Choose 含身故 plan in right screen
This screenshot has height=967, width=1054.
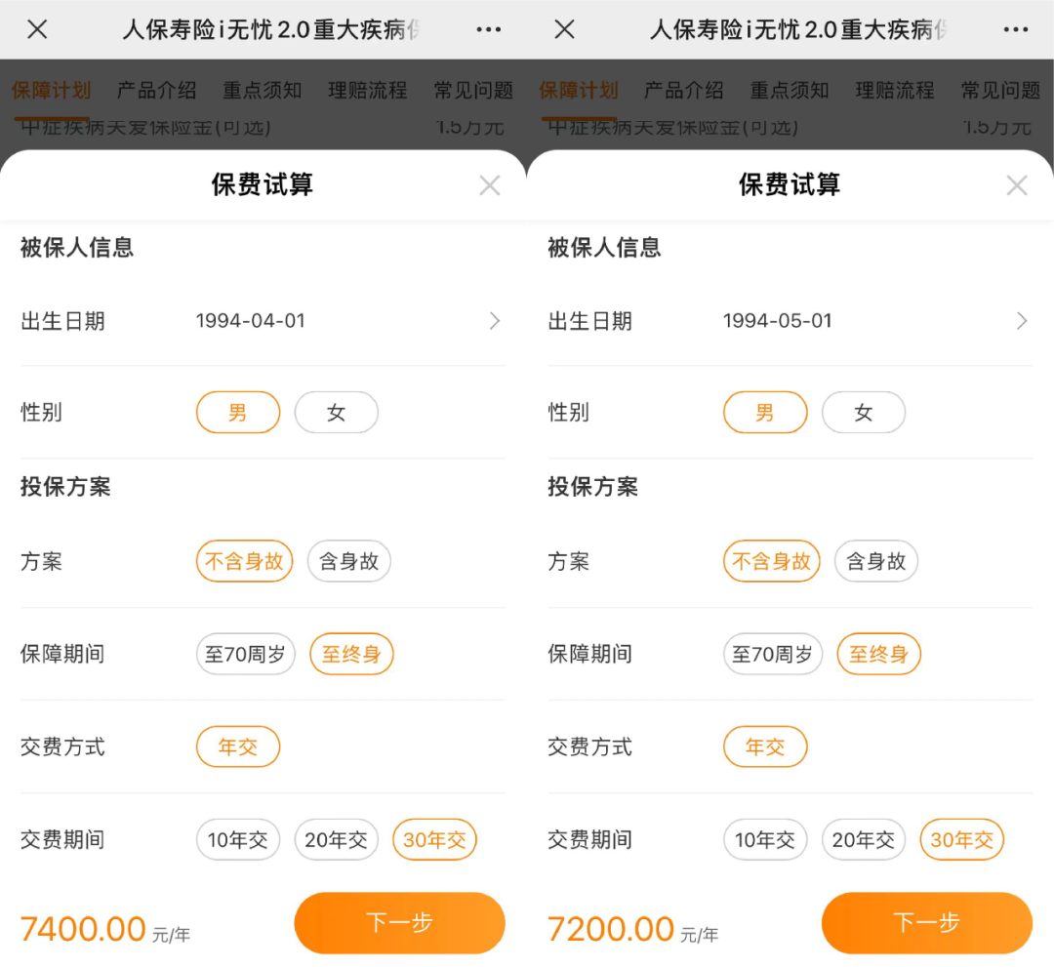pyautogui.click(x=875, y=561)
